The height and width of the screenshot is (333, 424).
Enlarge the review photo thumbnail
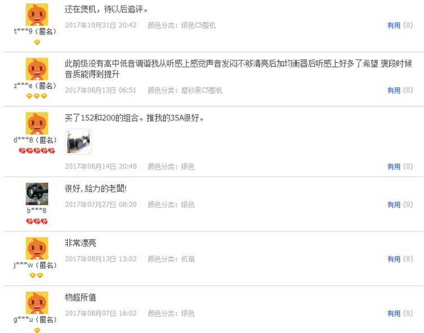click(x=79, y=142)
